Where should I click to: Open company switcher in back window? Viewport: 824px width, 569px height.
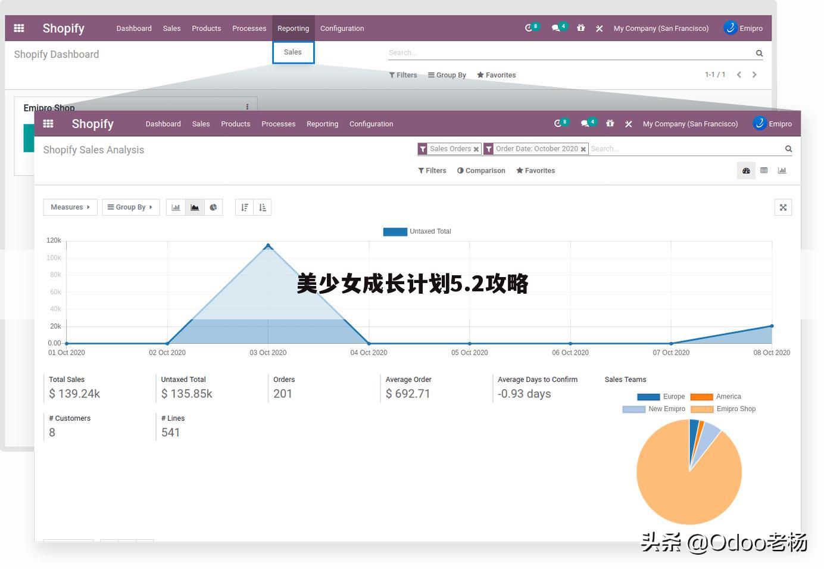point(661,29)
